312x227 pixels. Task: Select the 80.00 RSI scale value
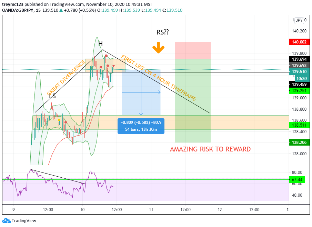pos(297,172)
